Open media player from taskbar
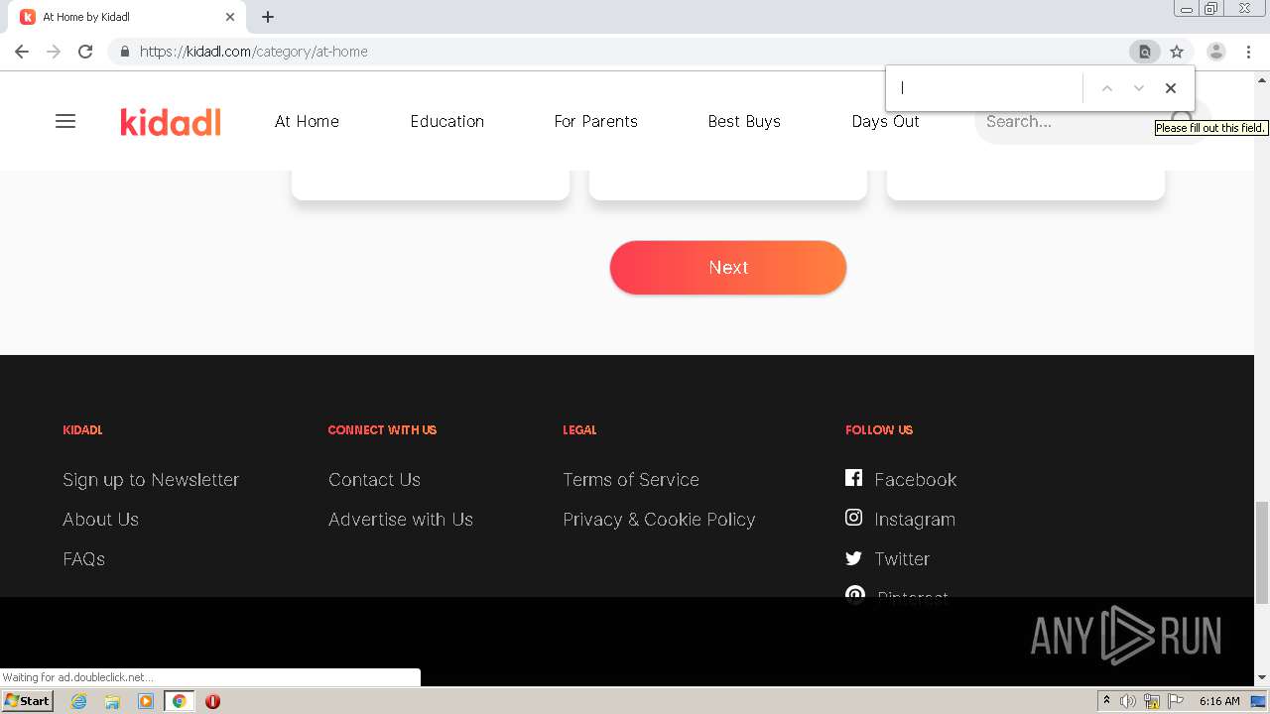The image size is (1270, 714). pos(146,701)
